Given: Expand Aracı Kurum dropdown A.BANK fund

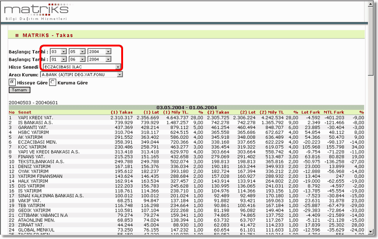Looking at the screenshot, I should [81, 74].
